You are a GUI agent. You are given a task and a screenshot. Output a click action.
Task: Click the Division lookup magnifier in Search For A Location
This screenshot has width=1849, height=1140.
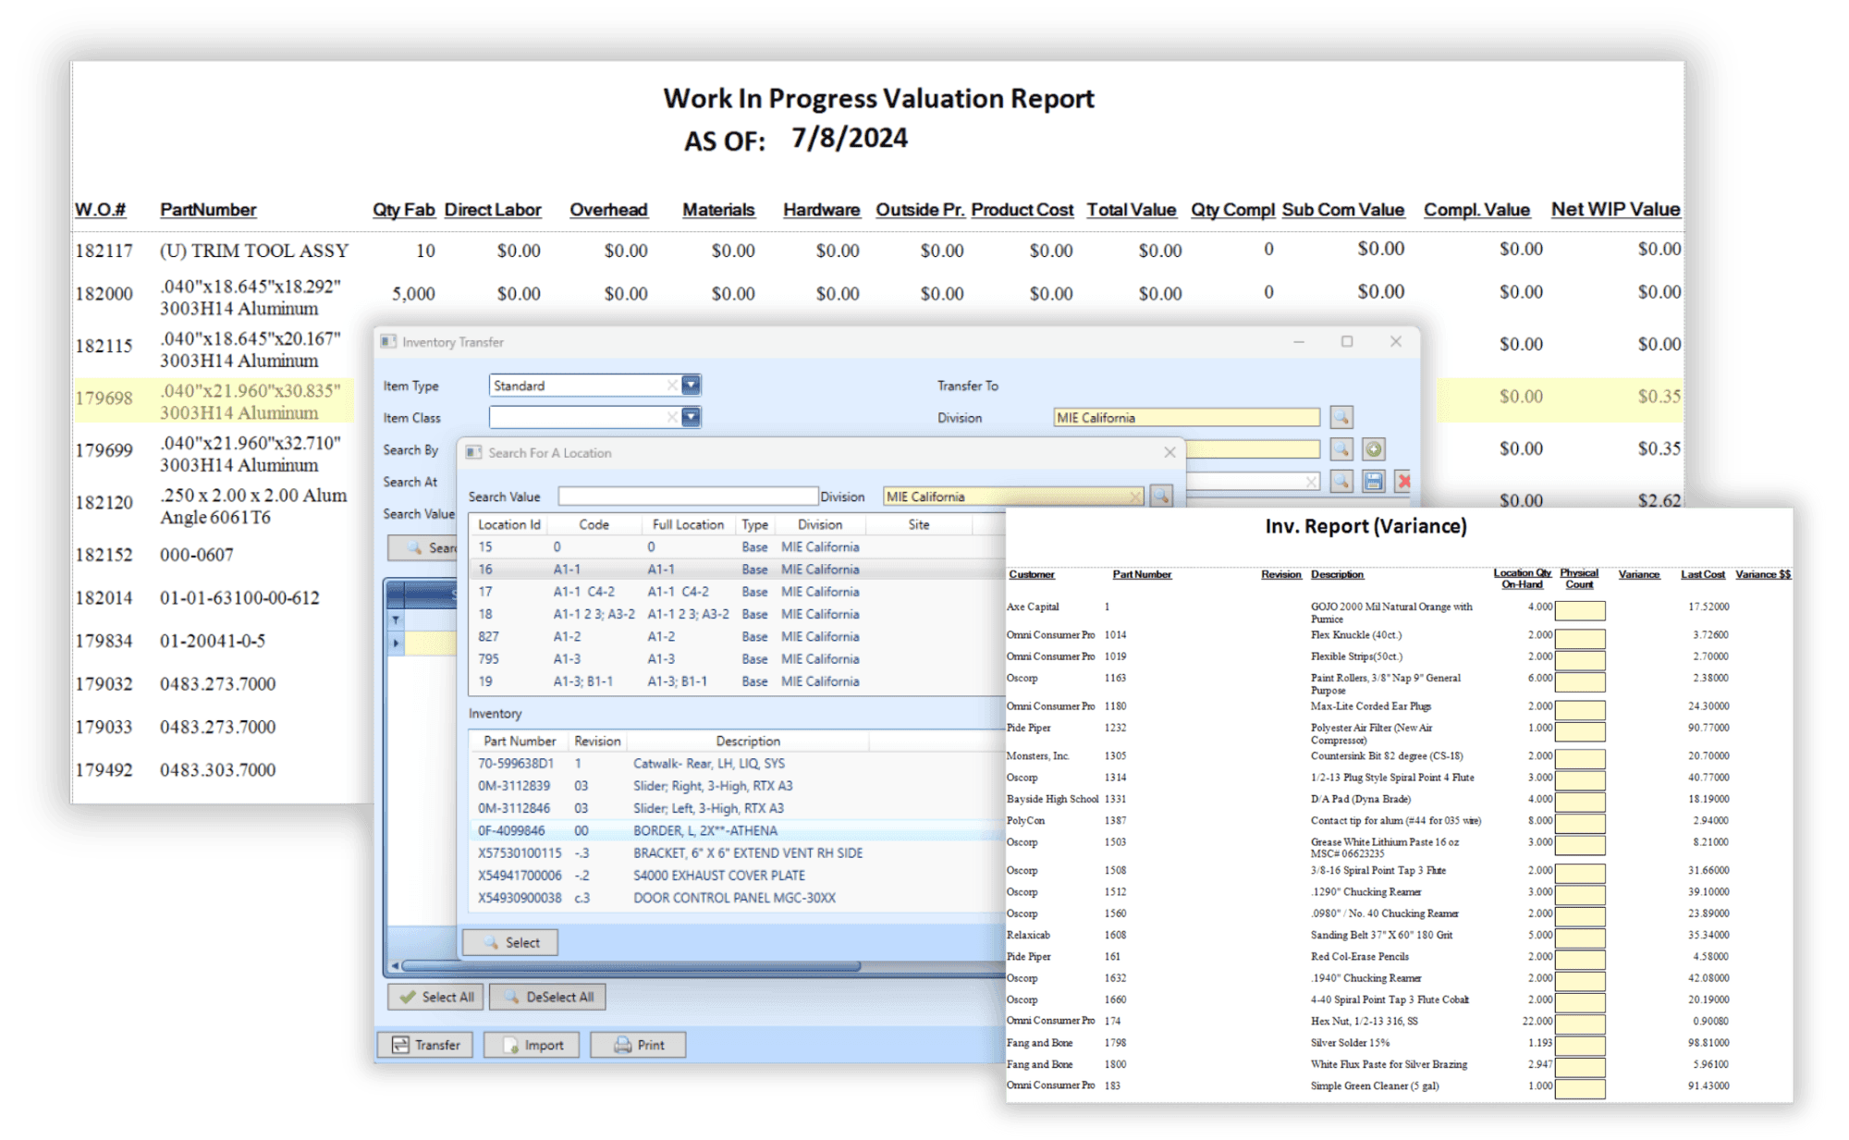(x=1161, y=496)
